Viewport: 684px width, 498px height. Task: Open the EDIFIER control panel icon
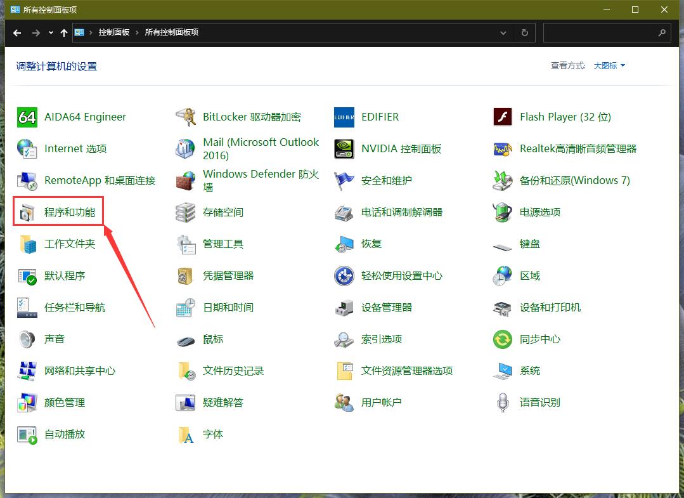pyautogui.click(x=344, y=117)
